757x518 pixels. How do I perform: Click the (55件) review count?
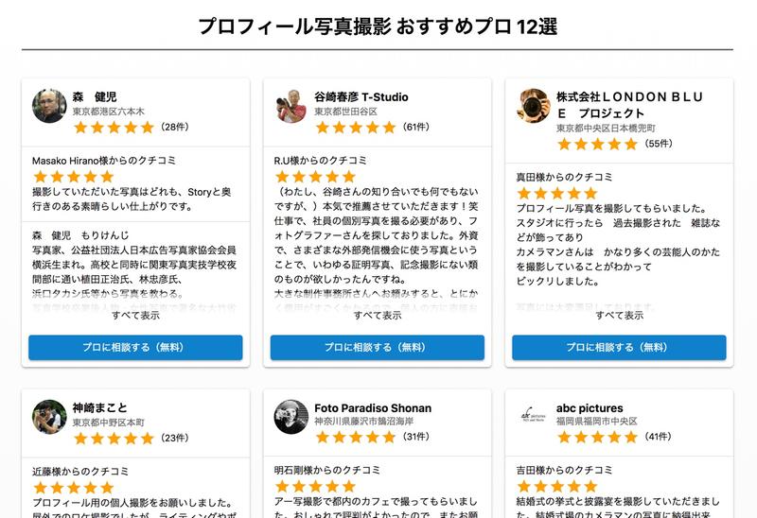click(658, 144)
